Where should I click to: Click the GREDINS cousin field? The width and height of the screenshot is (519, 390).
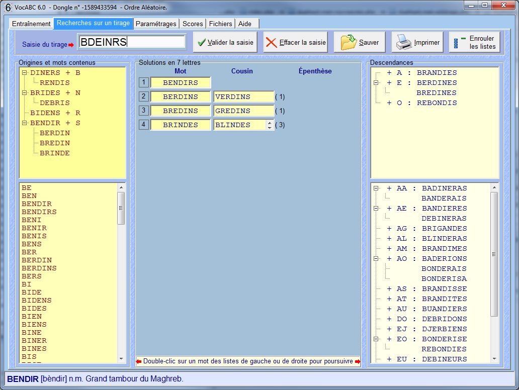coord(243,111)
